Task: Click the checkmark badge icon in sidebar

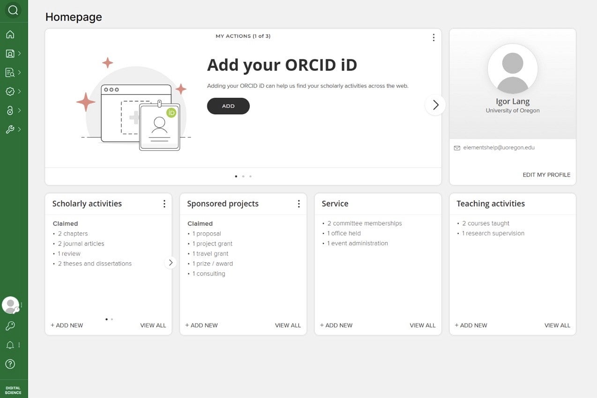Action: [x=10, y=91]
